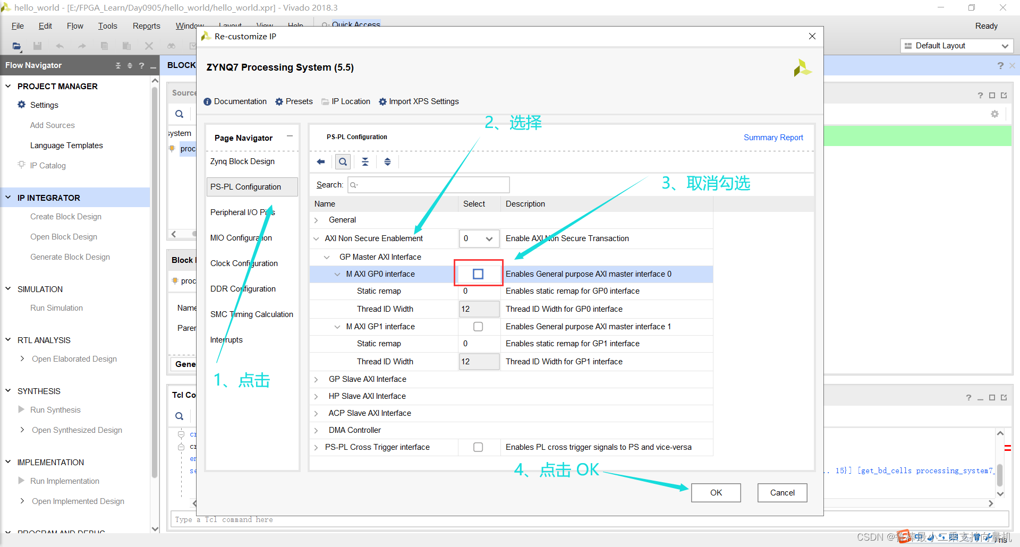Click the Run Implementation play icon

pyautogui.click(x=21, y=481)
